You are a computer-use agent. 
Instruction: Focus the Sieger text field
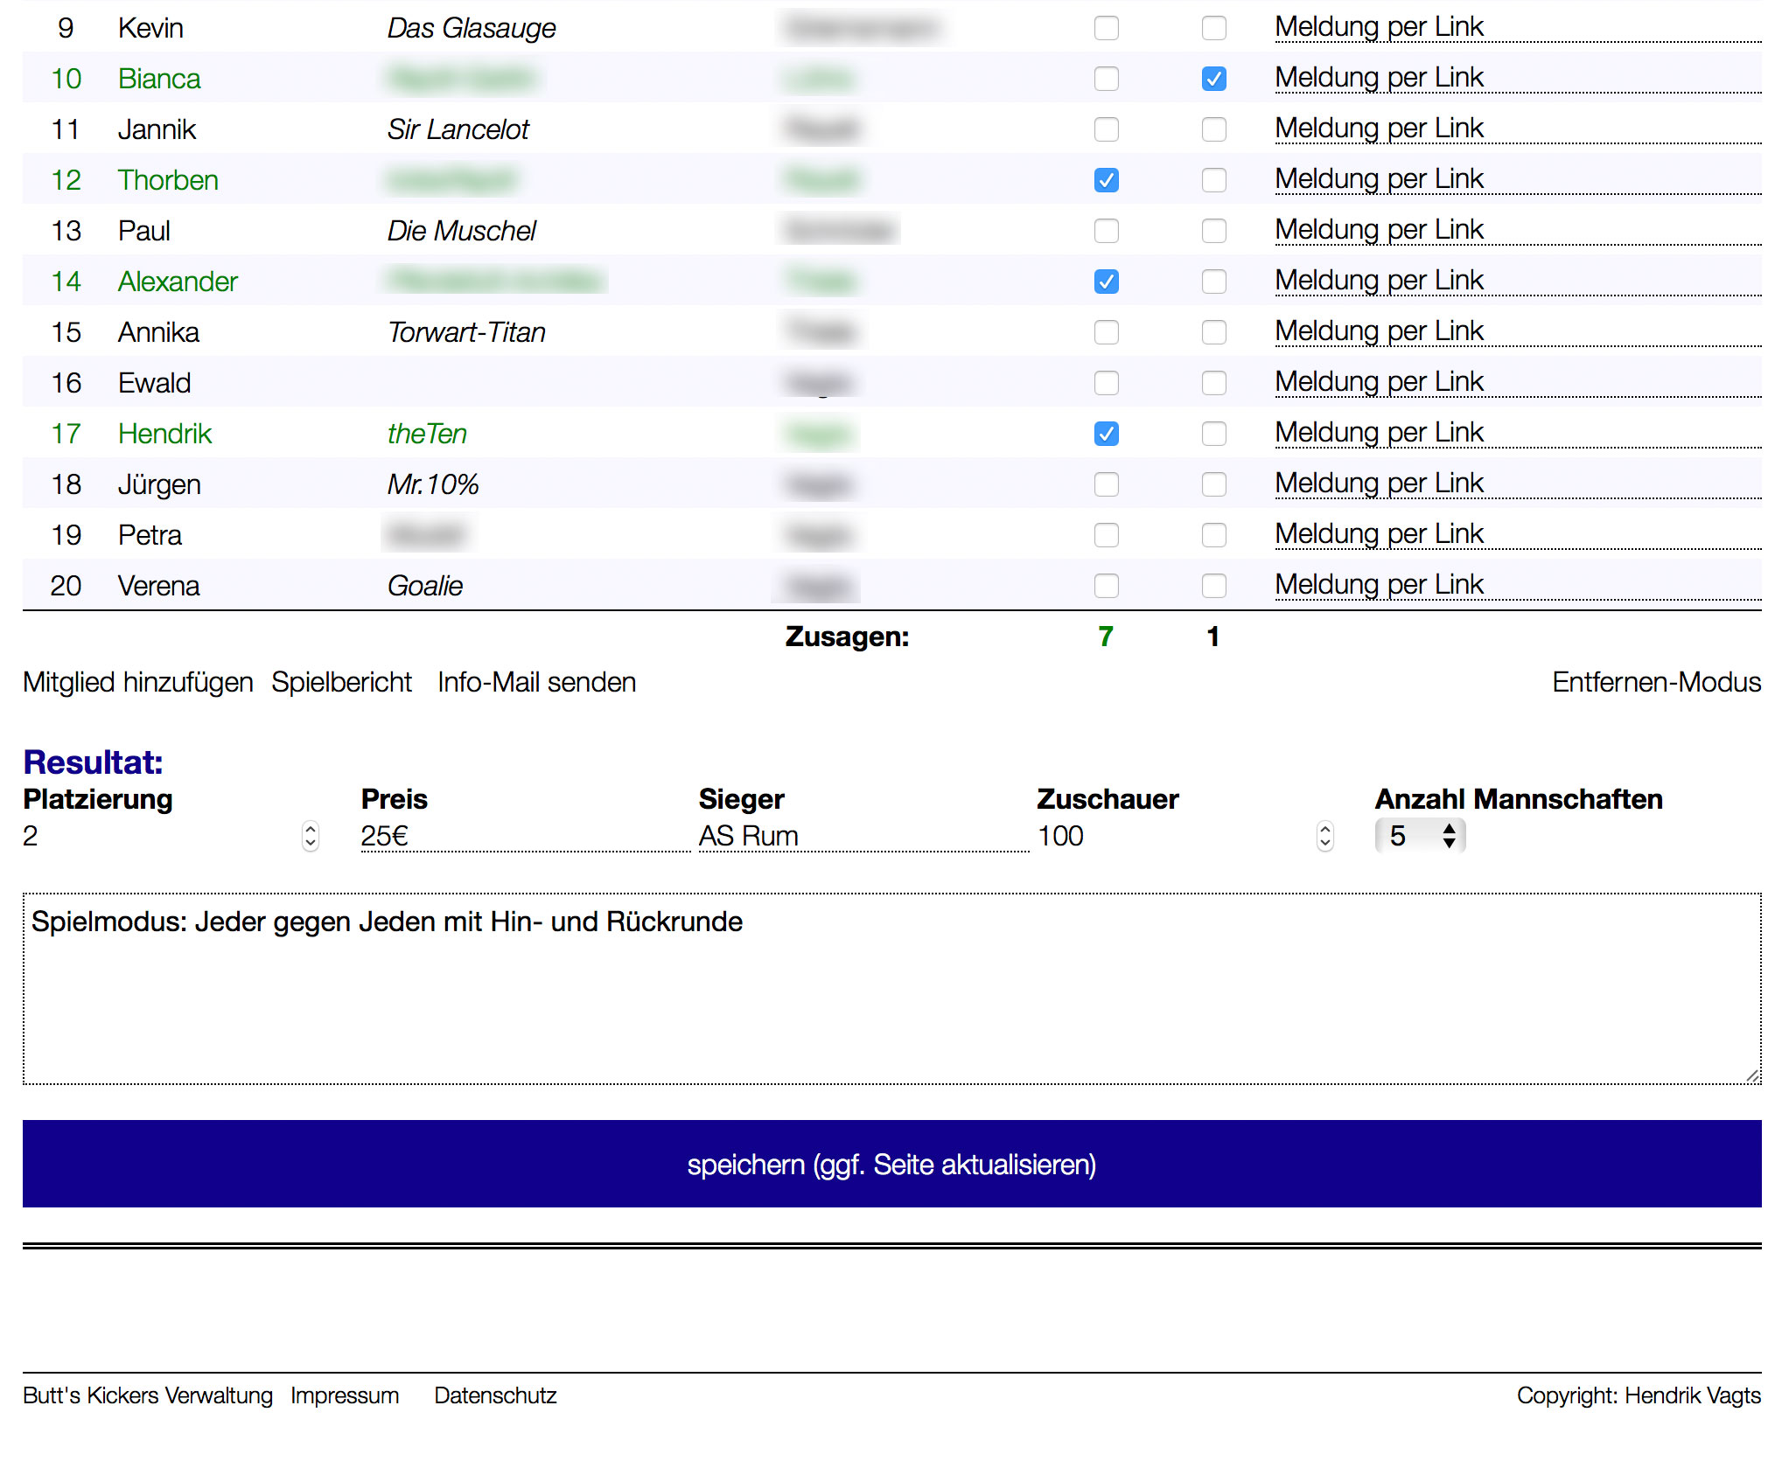point(863,836)
